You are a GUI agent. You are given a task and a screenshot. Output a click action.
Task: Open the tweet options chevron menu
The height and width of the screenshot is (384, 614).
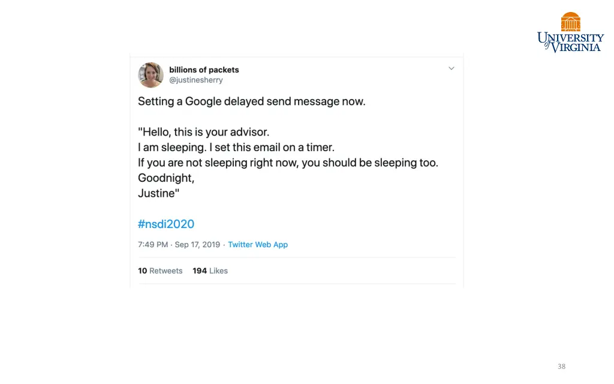(451, 68)
